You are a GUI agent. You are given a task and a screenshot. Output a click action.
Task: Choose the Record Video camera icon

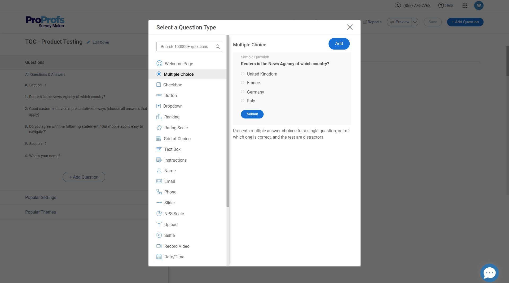159,246
